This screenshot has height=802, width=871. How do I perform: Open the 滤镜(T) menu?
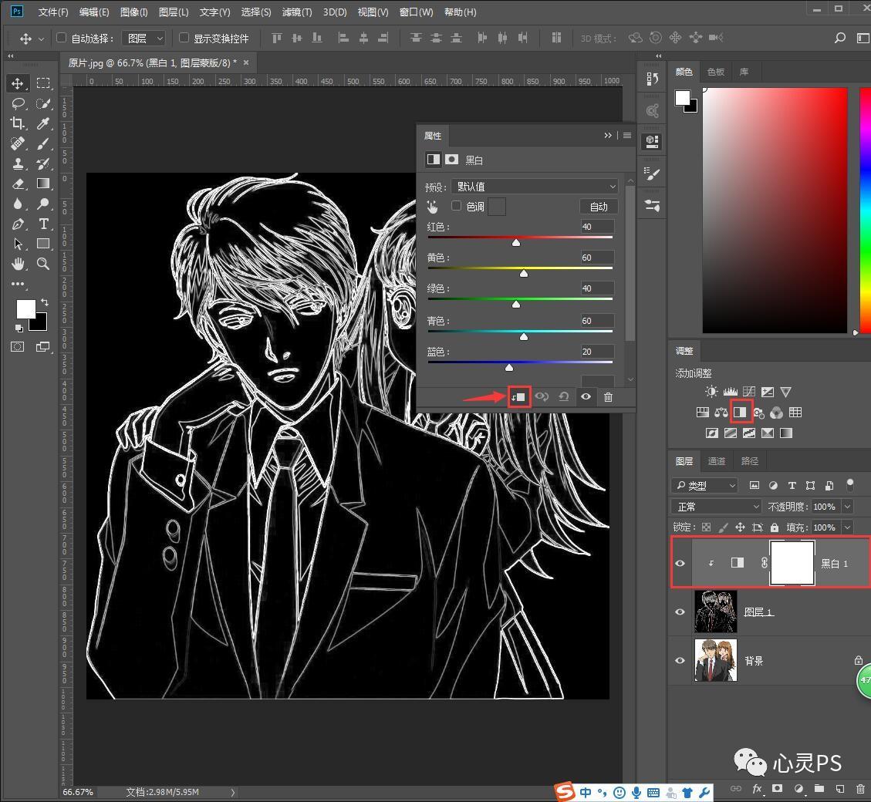(x=296, y=12)
